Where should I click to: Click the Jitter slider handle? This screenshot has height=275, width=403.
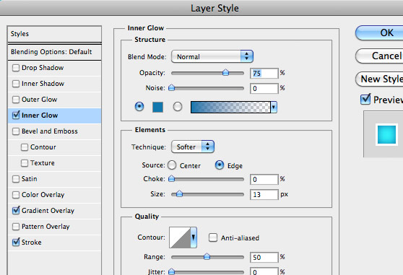[x=171, y=271]
